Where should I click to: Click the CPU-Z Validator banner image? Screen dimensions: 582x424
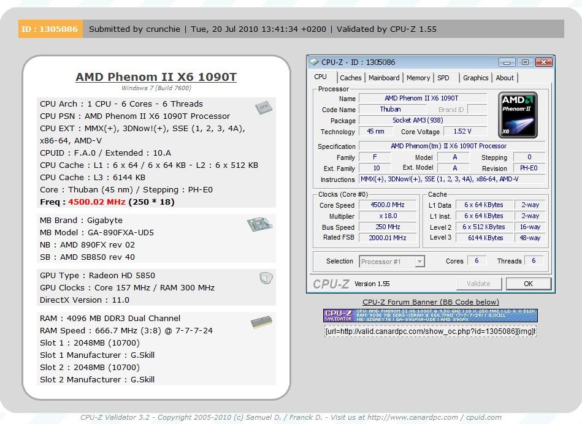coord(430,316)
